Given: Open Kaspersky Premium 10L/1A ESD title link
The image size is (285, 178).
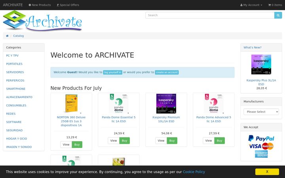Looking at the screenshot, I should (x=166, y=119).
